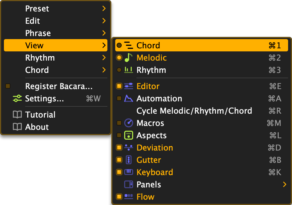292x205 pixels.
Task: Click the green Settings sliders icon
Action: [x=17, y=98]
